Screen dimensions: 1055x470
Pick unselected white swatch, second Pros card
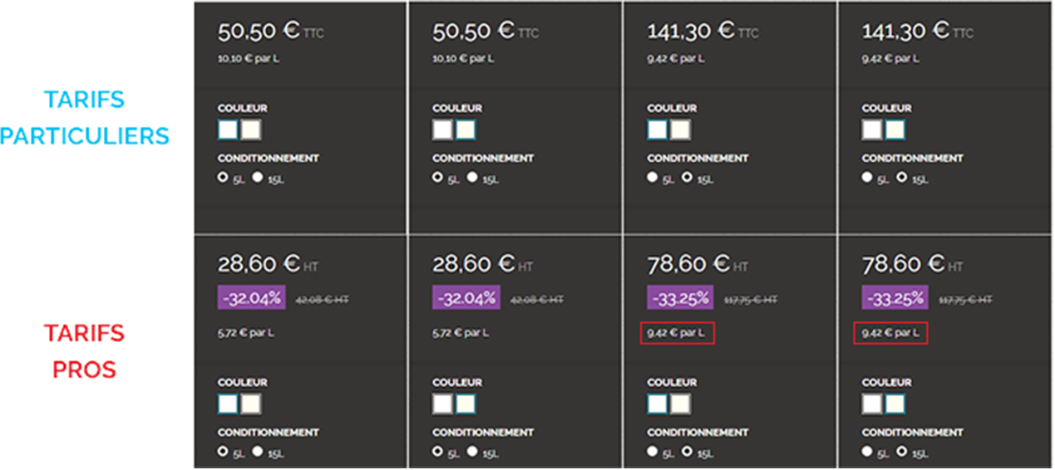pyautogui.click(x=443, y=404)
